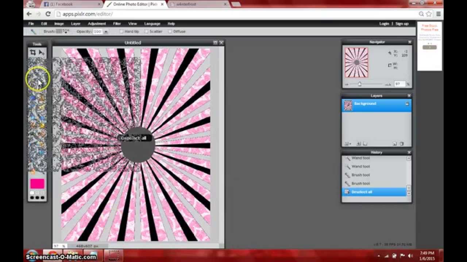Viewport: 467px width, 262px height.
Task: Open the View menu
Action: pyautogui.click(x=132, y=24)
